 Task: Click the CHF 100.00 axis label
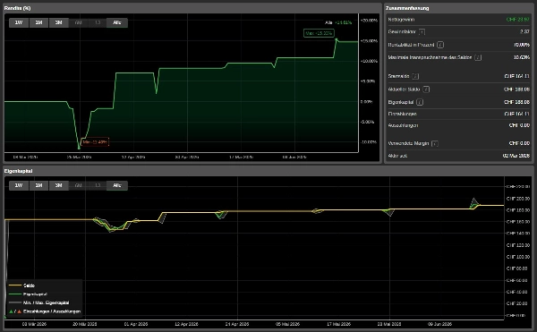point(518,257)
